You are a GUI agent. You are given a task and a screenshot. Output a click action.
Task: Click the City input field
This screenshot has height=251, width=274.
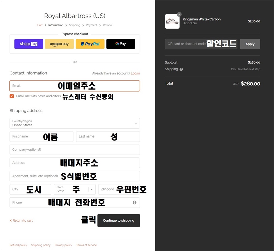click(31, 189)
